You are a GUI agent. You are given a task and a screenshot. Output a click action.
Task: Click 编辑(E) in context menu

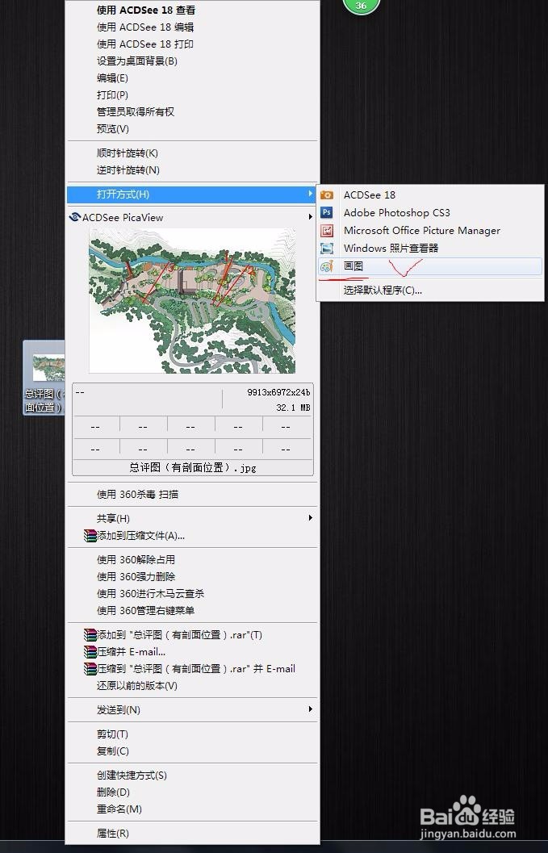[x=113, y=77]
